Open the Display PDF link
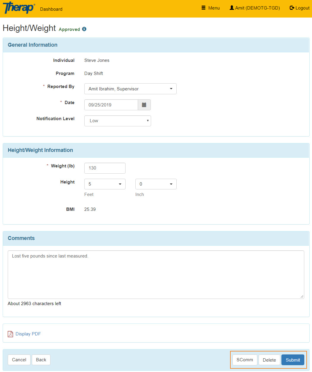Image resolution: width=312 pixels, height=372 pixels. point(28,334)
